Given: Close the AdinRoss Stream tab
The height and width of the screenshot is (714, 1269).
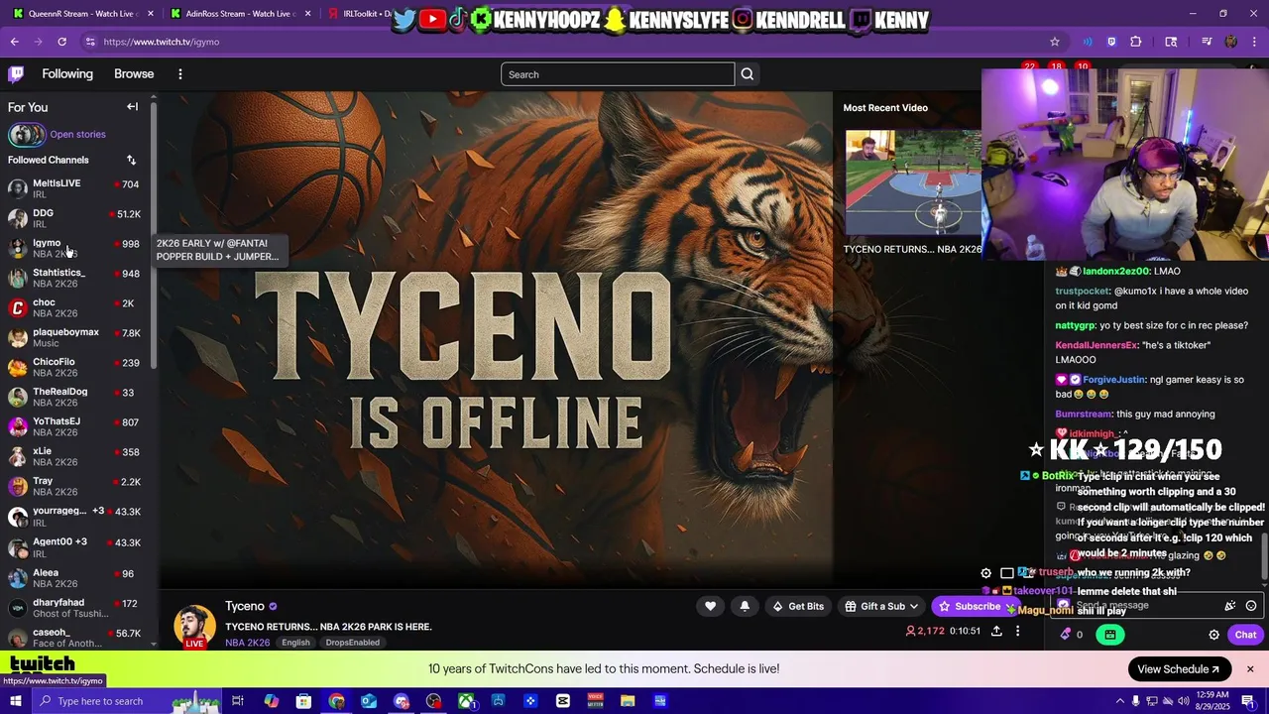Looking at the screenshot, I should (x=308, y=14).
